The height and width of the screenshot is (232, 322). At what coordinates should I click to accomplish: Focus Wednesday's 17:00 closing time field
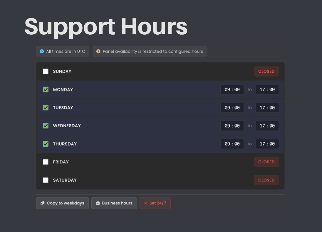[267, 126]
